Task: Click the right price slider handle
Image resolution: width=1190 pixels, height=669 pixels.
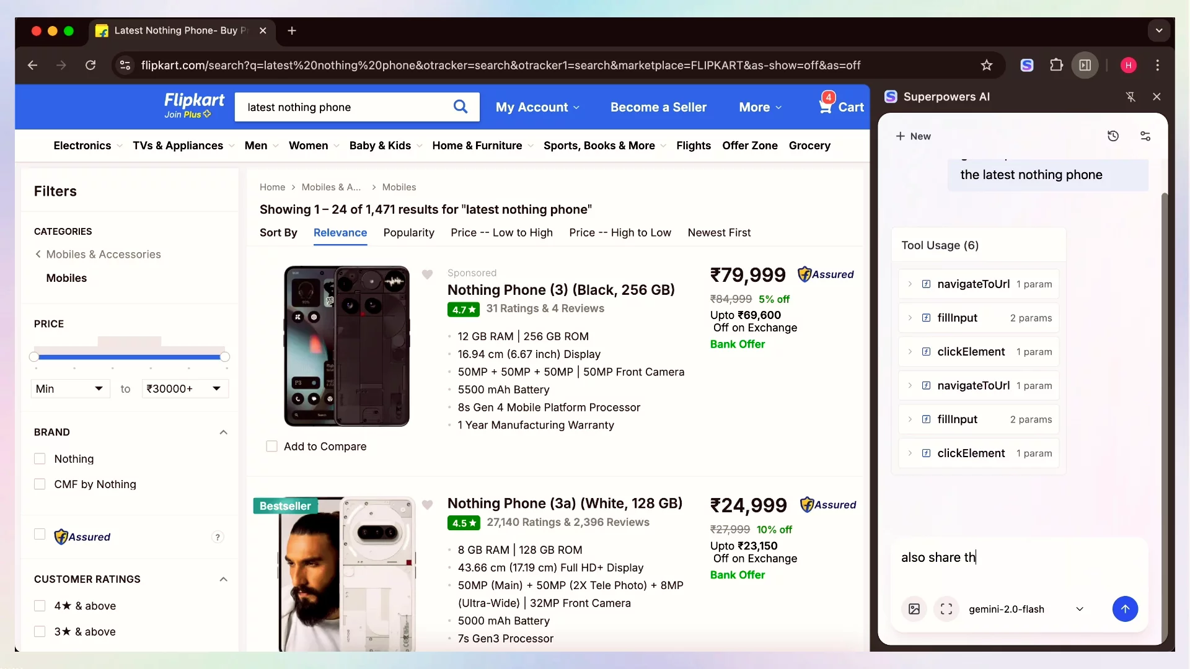Action: click(225, 357)
